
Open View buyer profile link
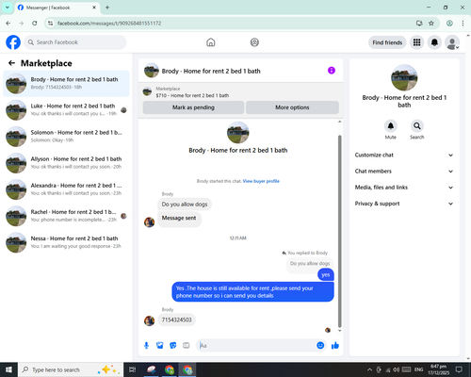coord(261,181)
